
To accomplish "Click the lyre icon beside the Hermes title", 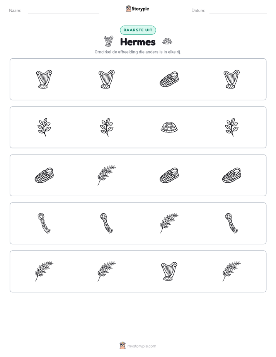I will click(x=109, y=41).
